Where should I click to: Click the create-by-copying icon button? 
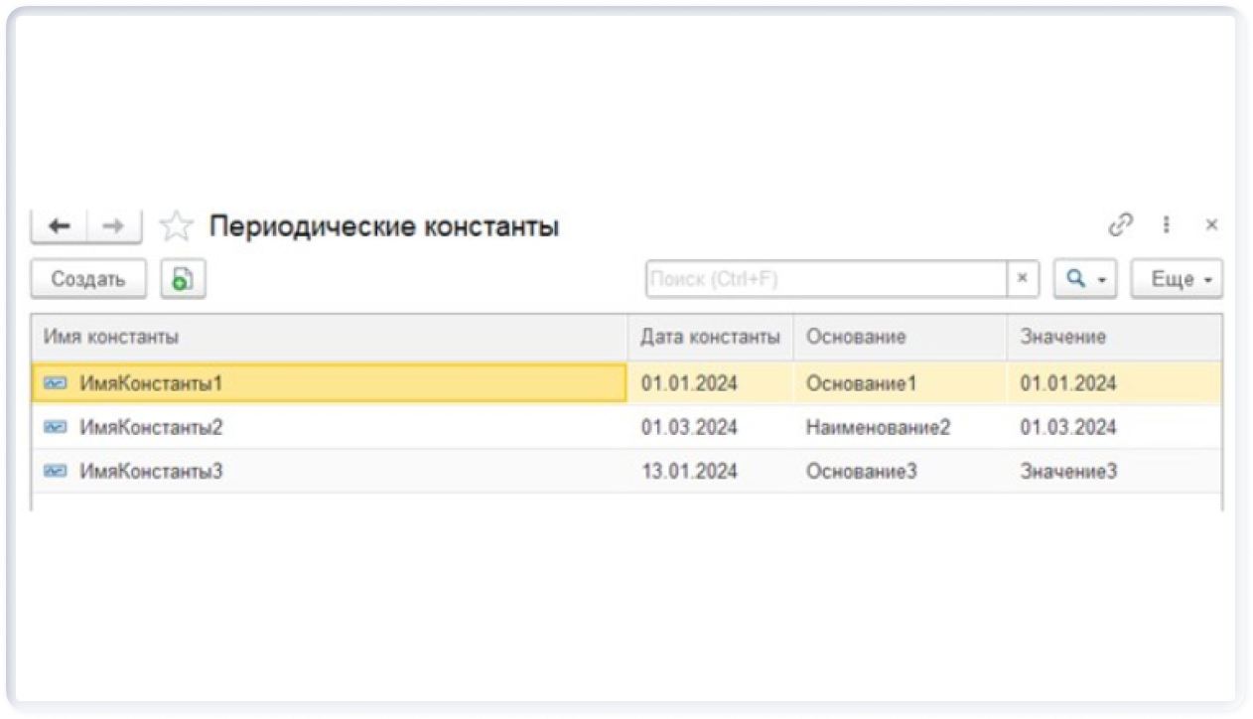point(183,280)
